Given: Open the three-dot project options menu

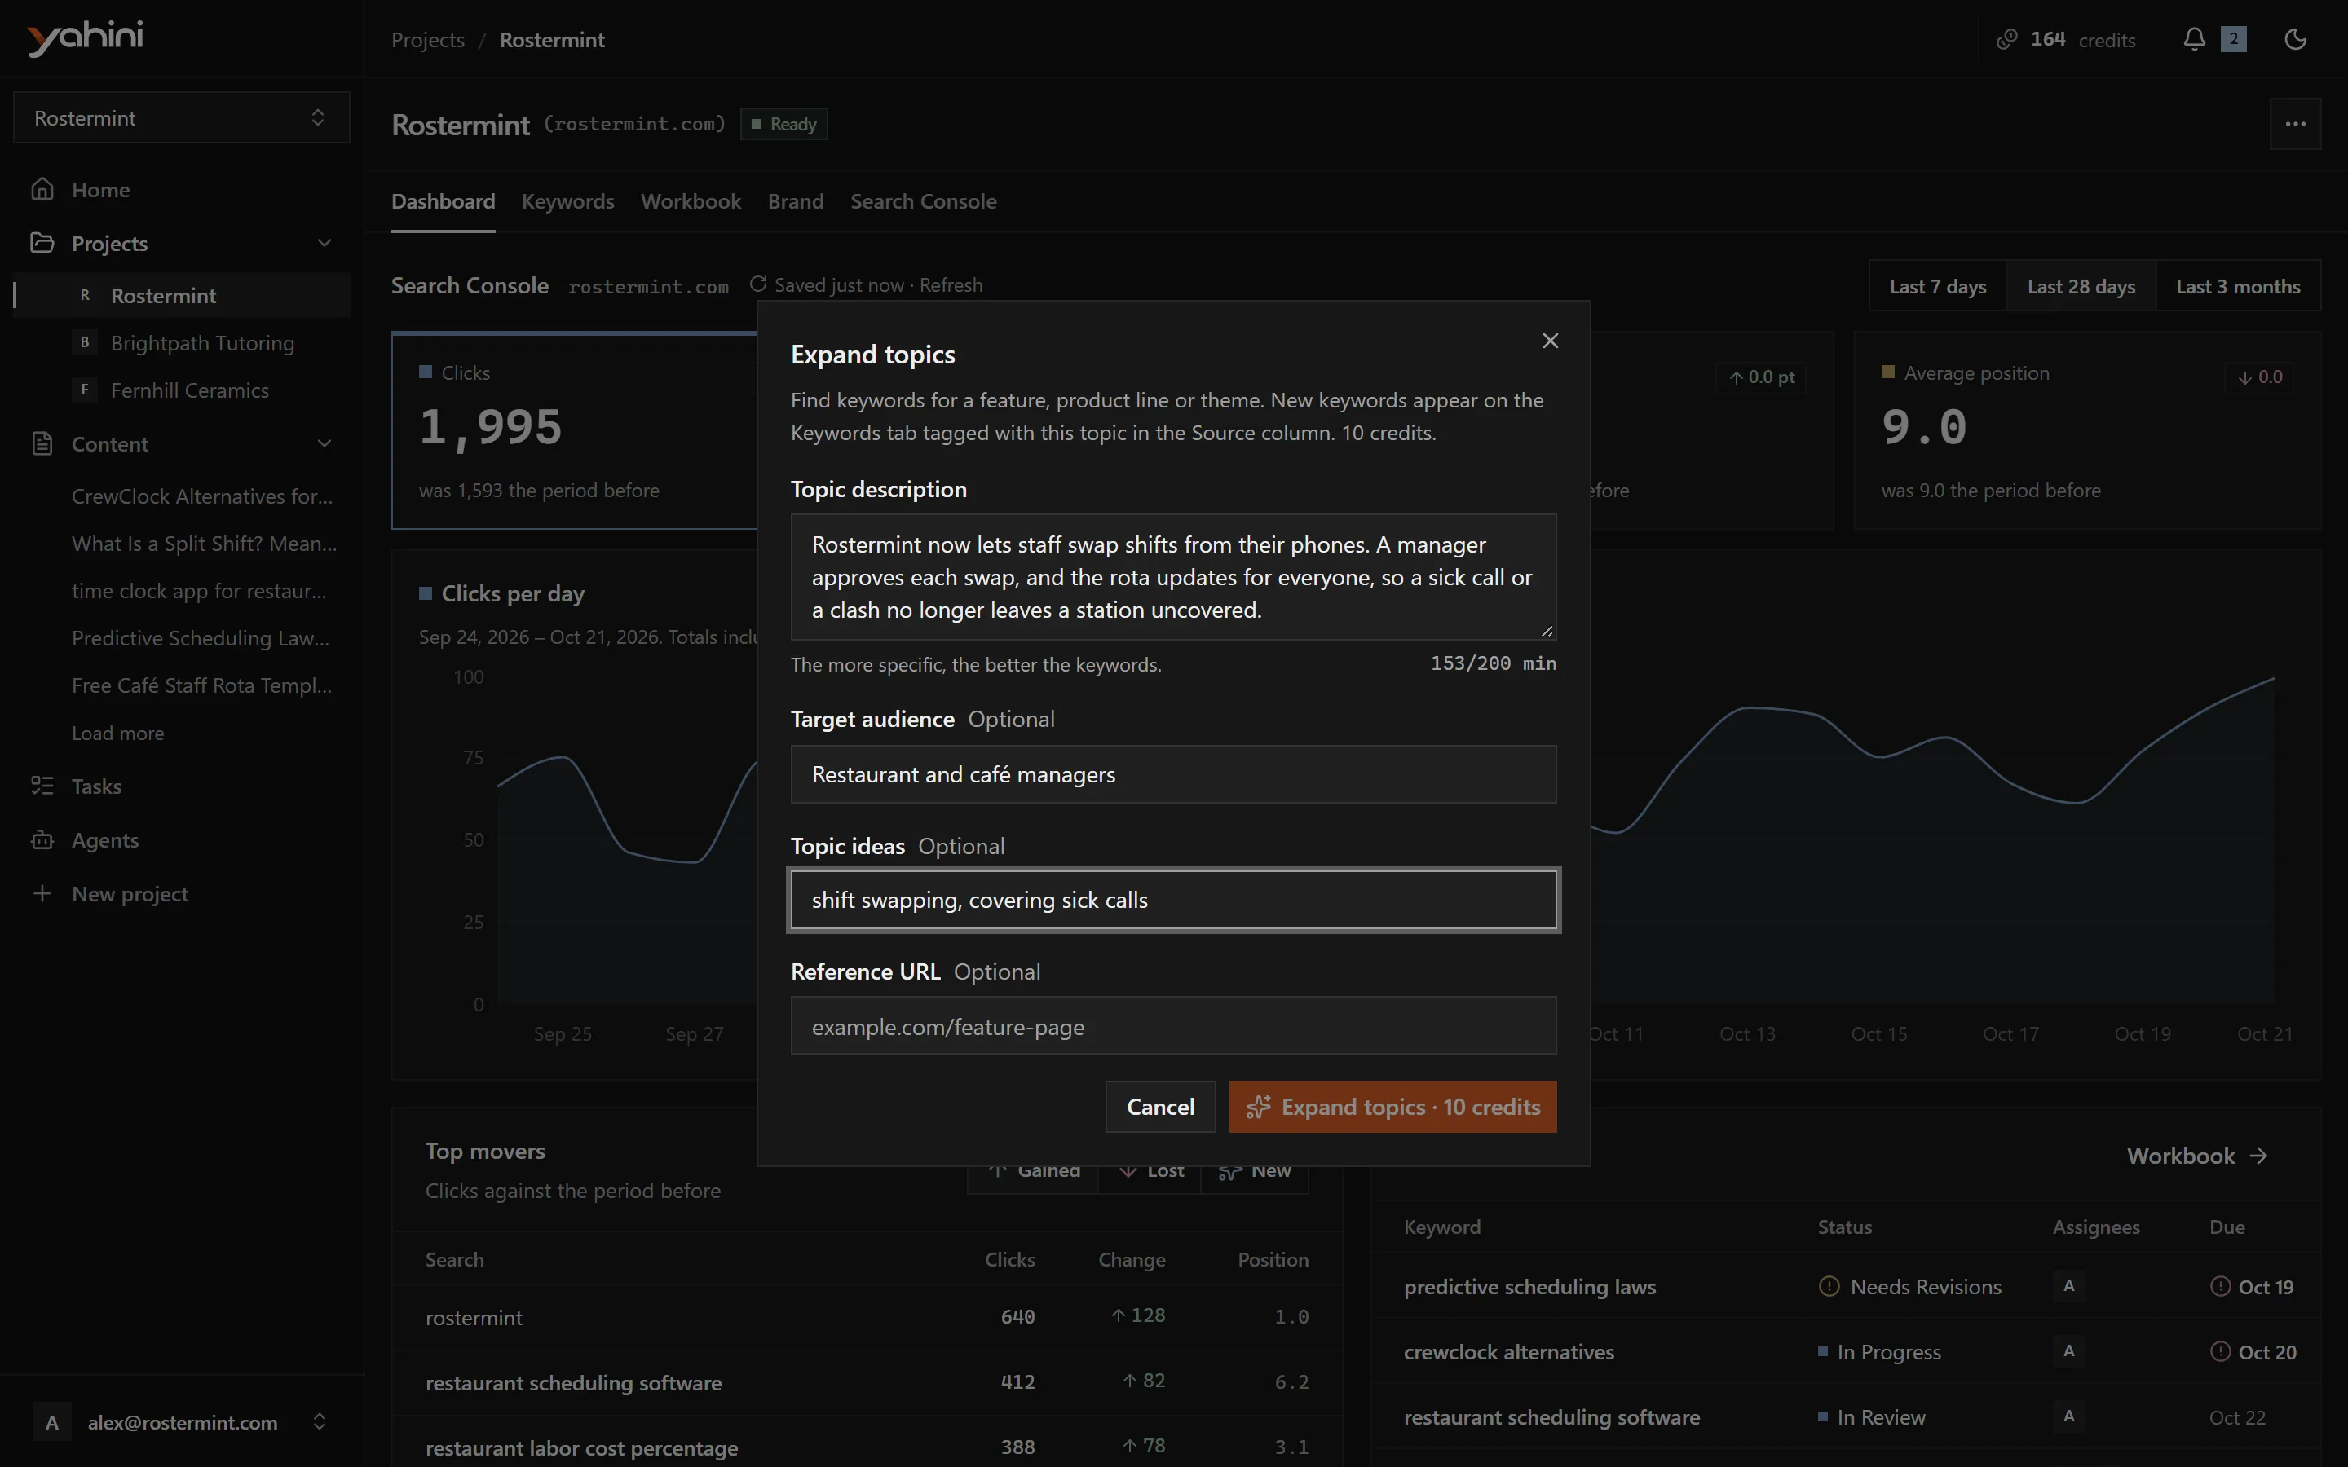Looking at the screenshot, I should [2295, 124].
